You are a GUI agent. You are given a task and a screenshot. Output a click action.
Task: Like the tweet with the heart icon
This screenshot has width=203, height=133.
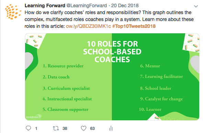(x=84, y=128)
